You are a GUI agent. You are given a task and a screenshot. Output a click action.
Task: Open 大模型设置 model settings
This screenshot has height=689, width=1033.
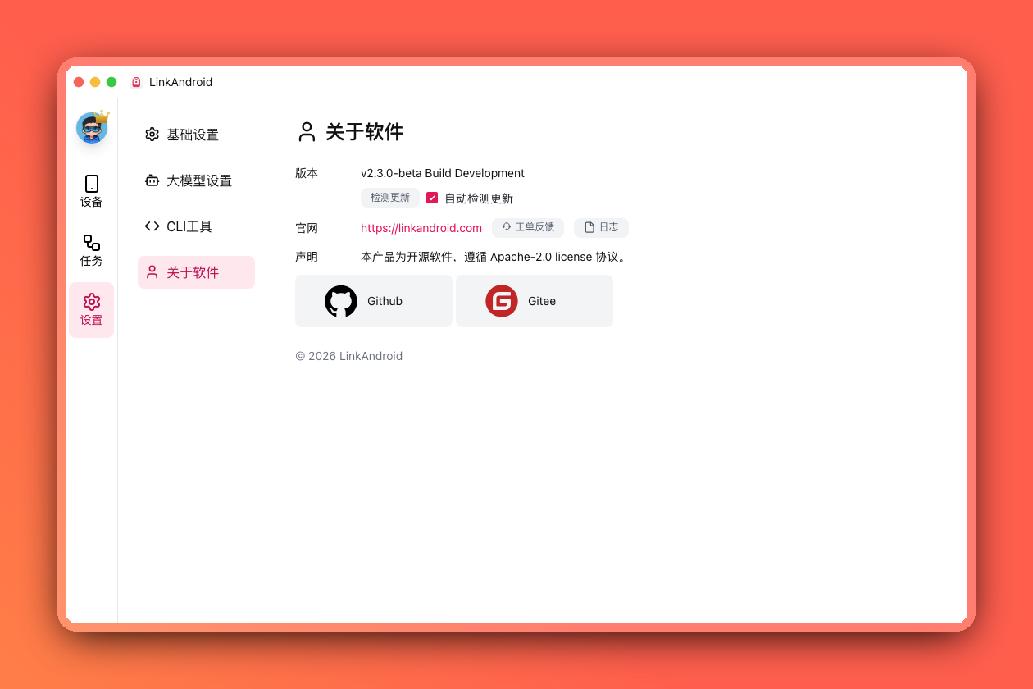pos(196,180)
